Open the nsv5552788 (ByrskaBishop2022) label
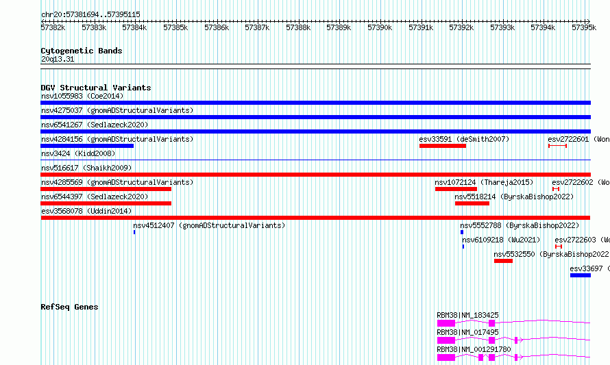The height and width of the screenshot is (365, 610). [520, 225]
